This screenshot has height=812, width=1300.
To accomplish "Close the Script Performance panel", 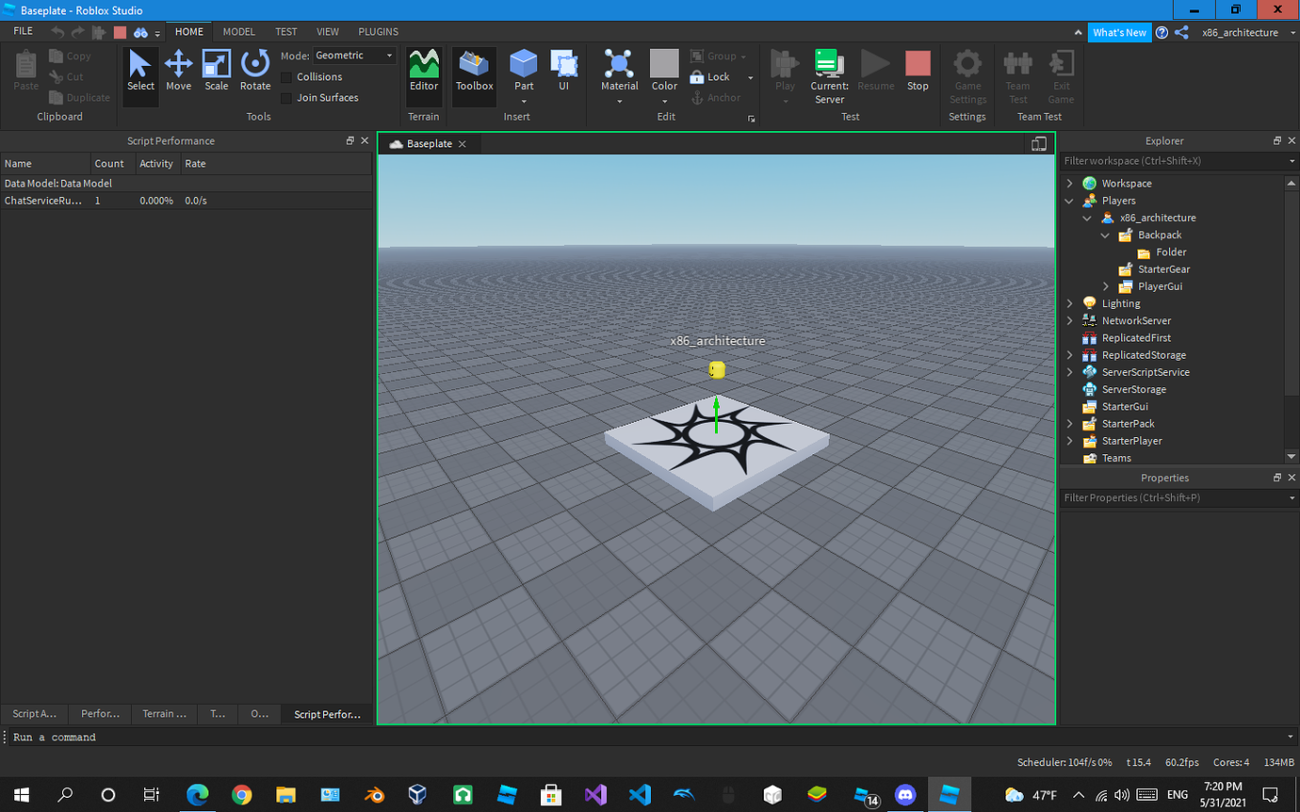I will coord(365,141).
